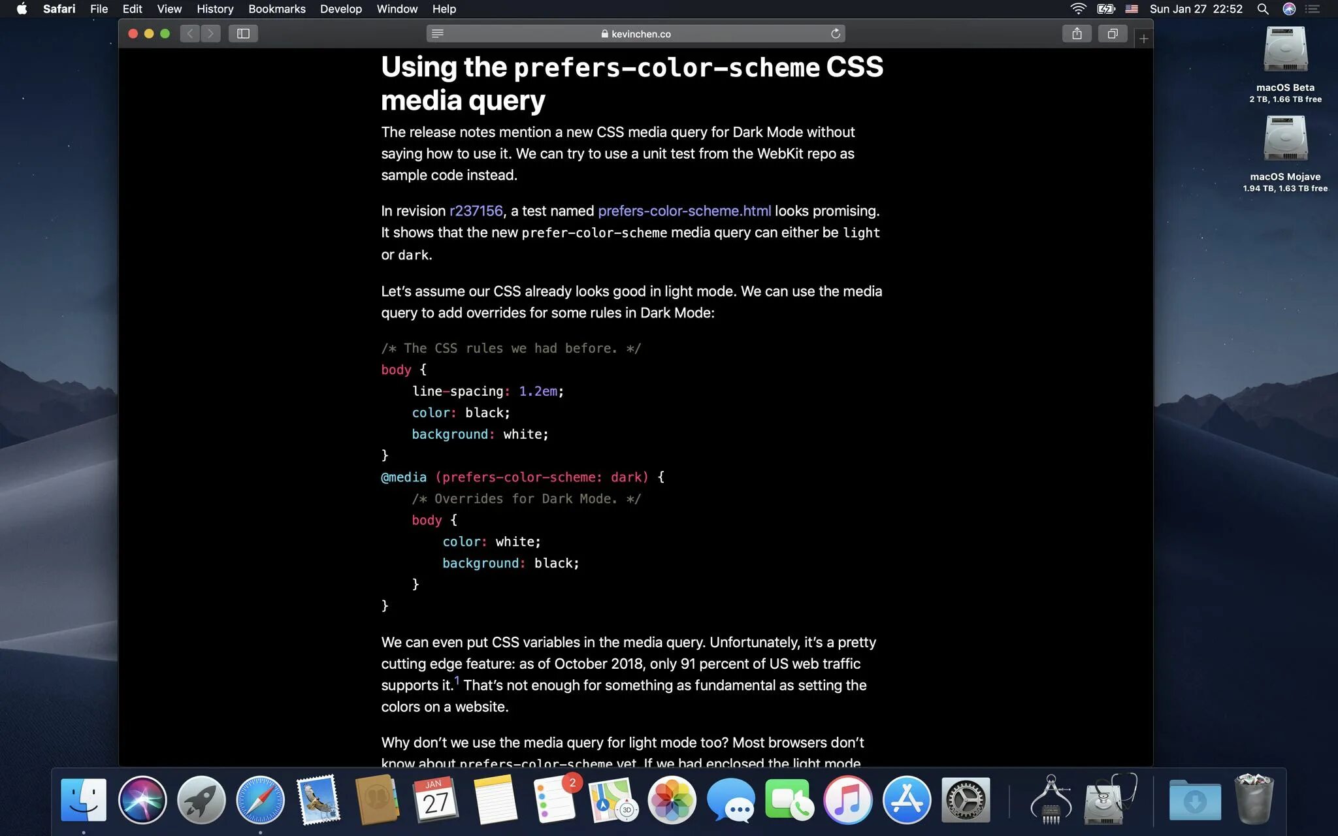Open Disk Utility stethoscope icon in Dock

(1109, 800)
